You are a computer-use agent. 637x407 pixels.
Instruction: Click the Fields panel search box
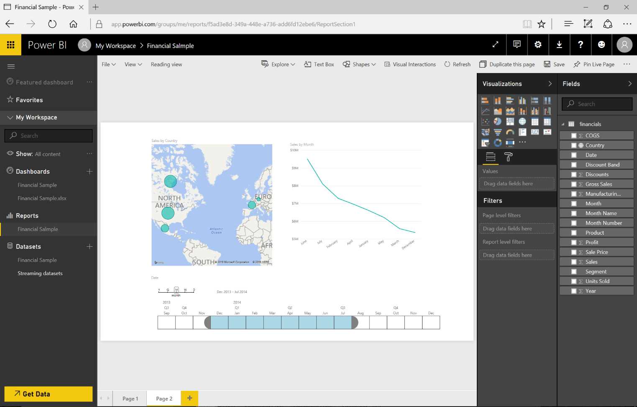coord(597,104)
